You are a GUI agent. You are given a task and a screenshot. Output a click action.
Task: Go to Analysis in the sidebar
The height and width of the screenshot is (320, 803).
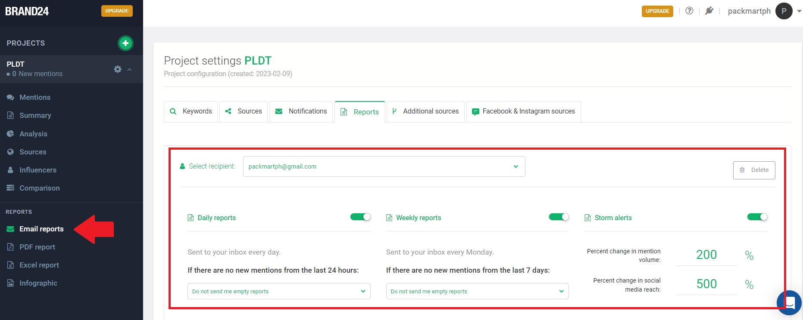33,134
